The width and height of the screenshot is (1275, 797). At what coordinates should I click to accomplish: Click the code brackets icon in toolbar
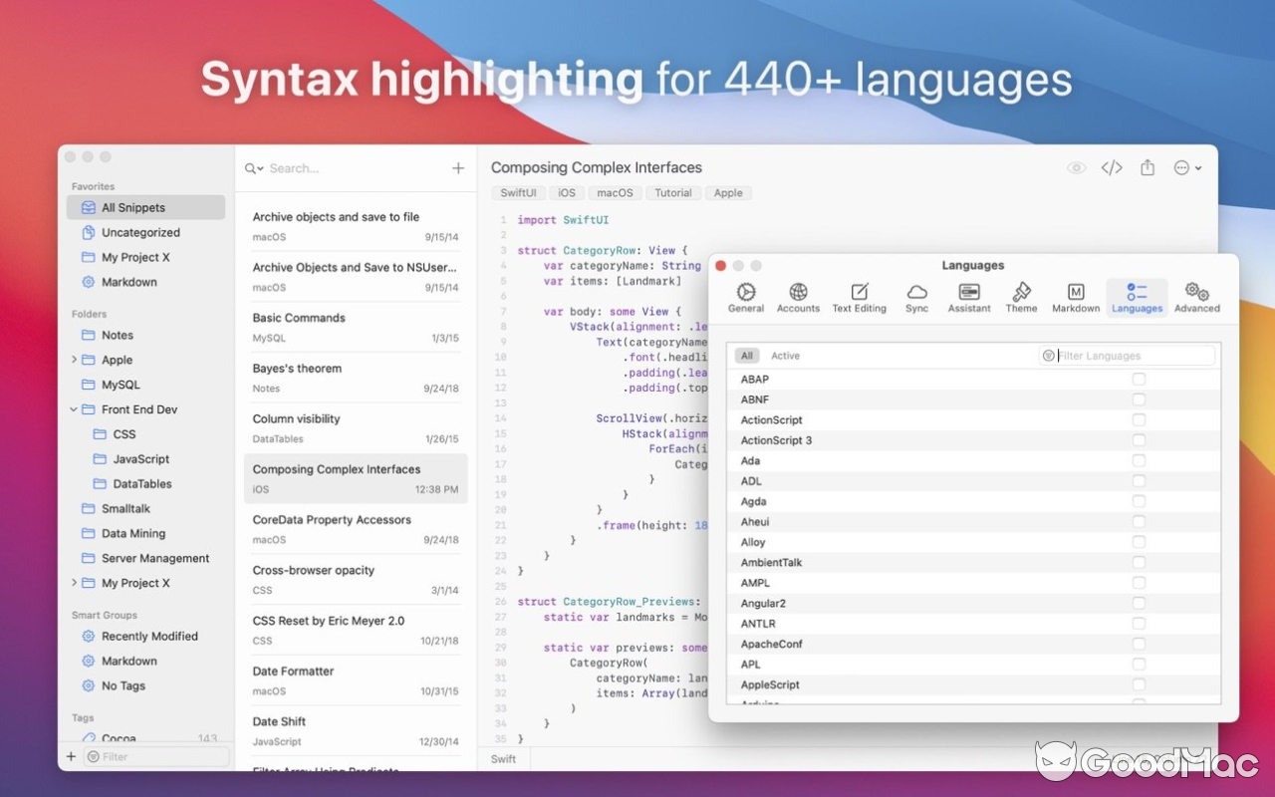(1112, 168)
